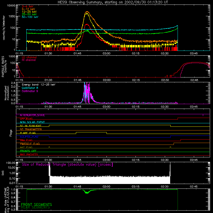Viewport: 213px width, 213px height.
Task: Click the dip in the green livetime curve
Action: [87, 192]
